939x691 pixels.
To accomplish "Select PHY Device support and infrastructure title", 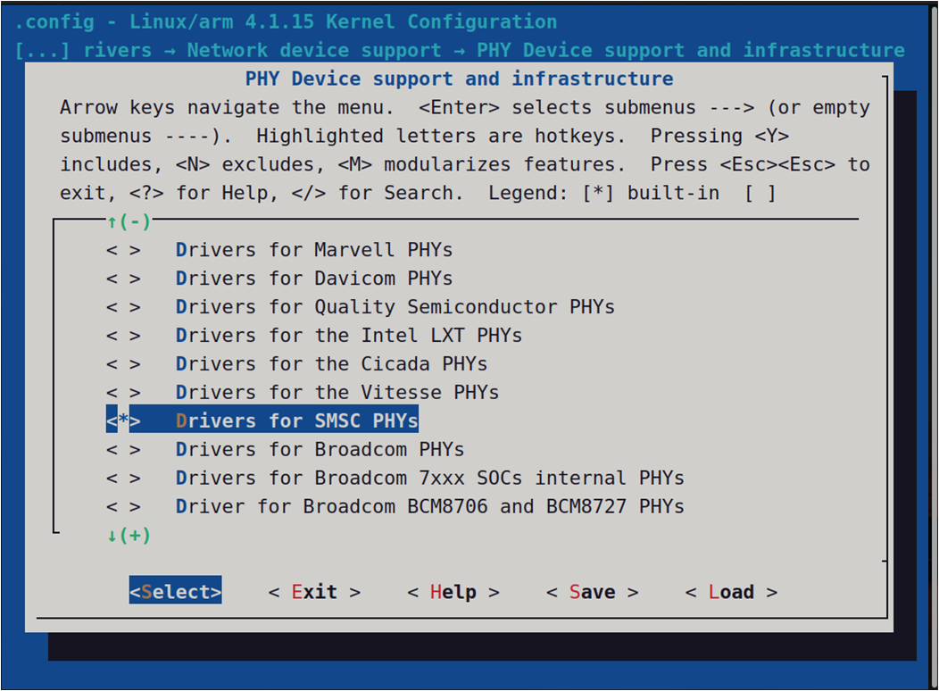I will tap(460, 79).
